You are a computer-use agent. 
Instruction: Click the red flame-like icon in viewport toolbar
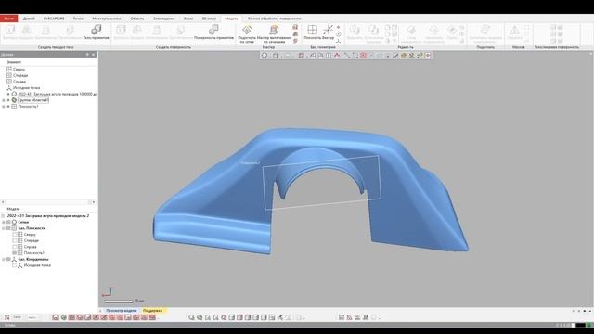(337, 56)
